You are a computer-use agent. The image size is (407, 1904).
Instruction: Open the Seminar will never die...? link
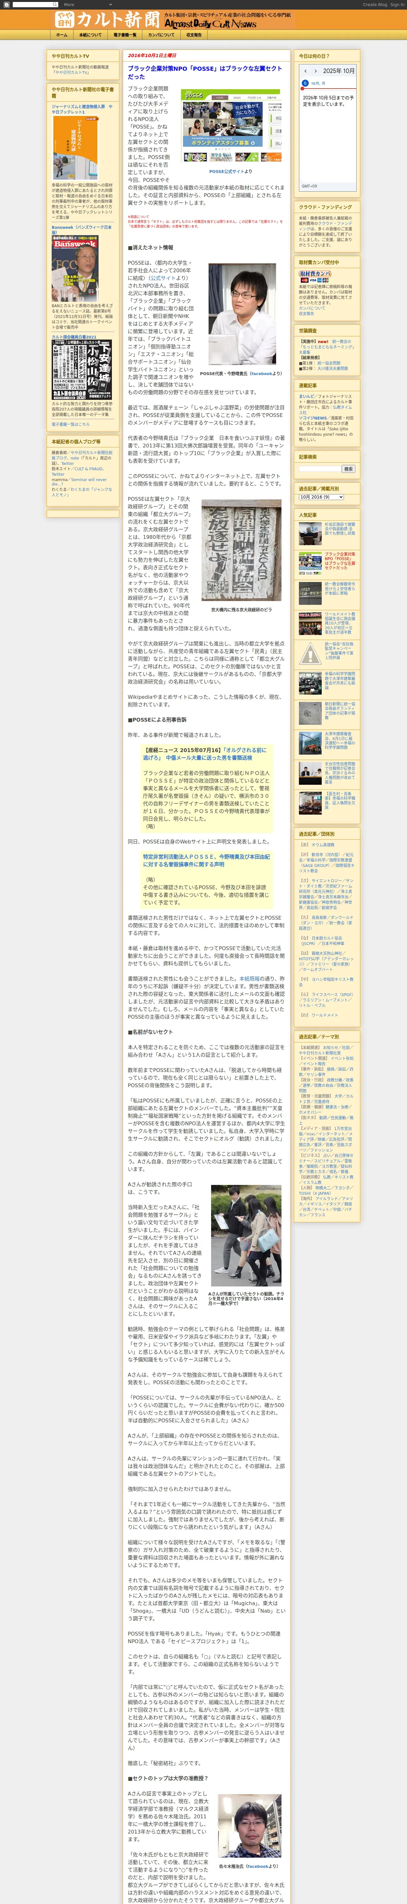(79, 482)
